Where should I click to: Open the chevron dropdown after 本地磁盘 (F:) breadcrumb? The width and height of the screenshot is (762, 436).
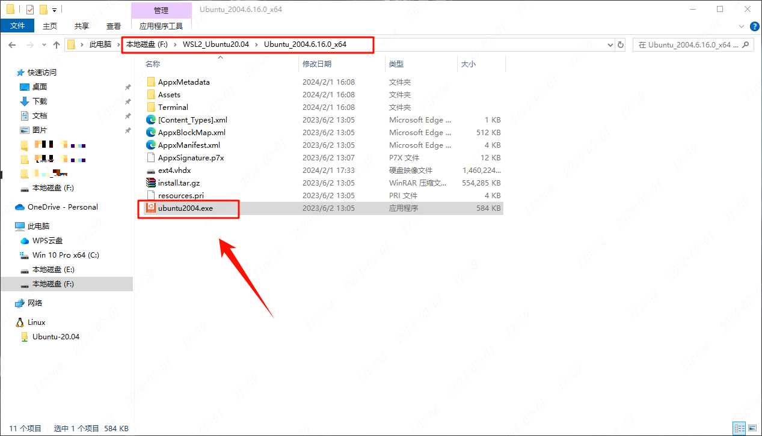coord(175,44)
